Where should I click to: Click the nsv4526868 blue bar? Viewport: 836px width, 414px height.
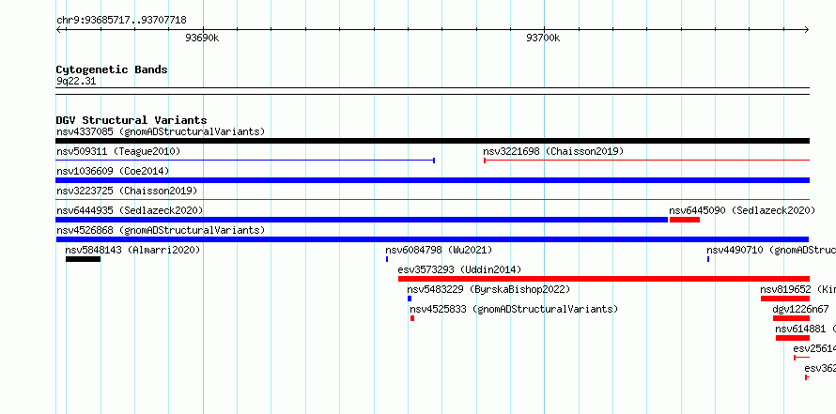[x=432, y=239]
